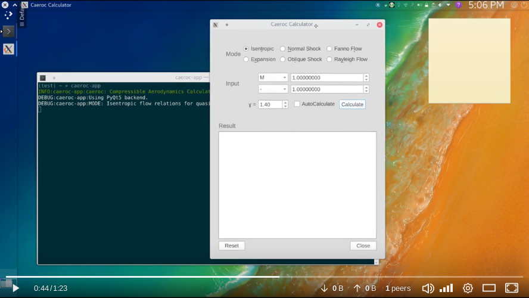Screen dimensions: 529x298
Task: Click the up chevron in the top panel
Action: (15, 5)
